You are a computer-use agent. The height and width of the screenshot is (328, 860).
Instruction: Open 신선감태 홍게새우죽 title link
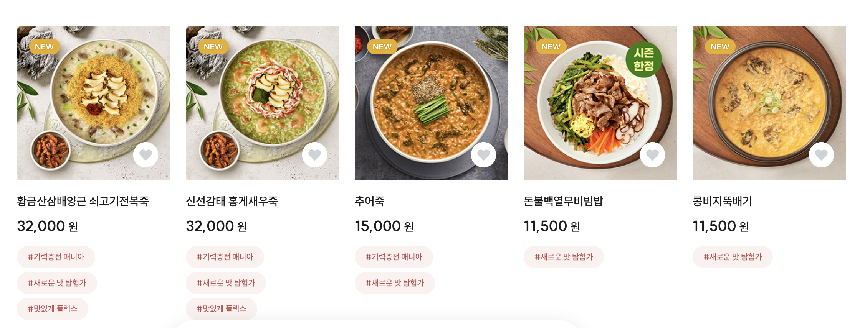232,201
